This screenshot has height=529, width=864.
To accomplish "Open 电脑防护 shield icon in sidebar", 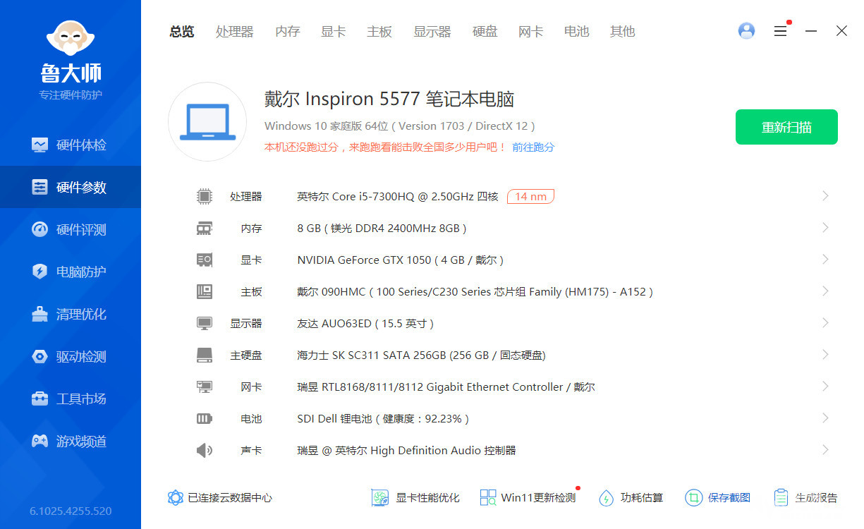I will (39, 272).
